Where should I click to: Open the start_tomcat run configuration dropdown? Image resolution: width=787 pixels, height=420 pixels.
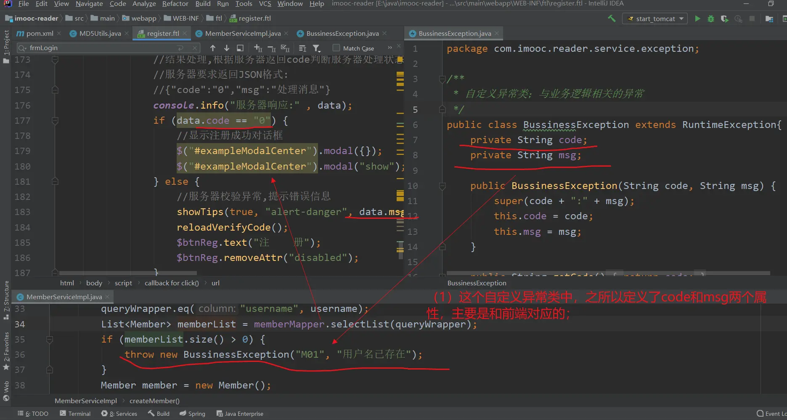click(655, 19)
